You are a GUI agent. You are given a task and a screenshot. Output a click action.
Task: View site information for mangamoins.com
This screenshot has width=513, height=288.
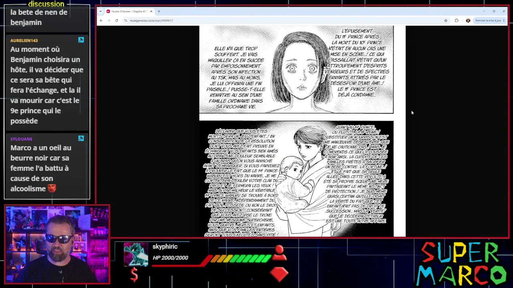coord(125,20)
